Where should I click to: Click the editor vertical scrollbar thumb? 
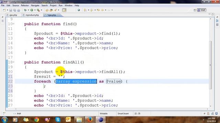coord(210,65)
